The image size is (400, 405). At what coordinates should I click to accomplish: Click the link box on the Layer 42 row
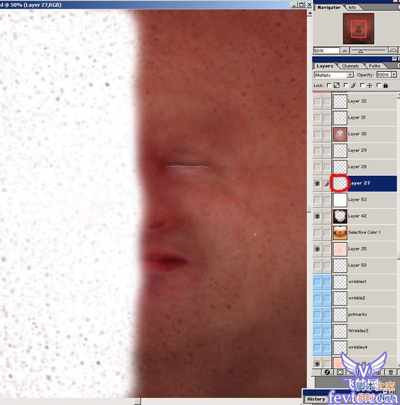pyautogui.click(x=327, y=216)
